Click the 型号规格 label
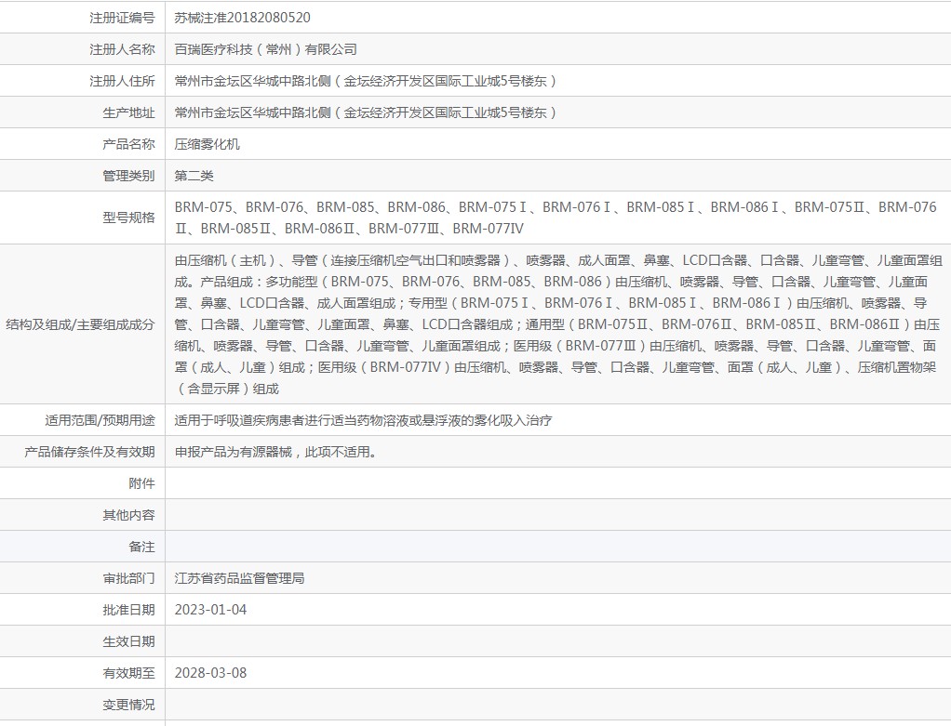This screenshot has width=951, height=726. click(128, 217)
